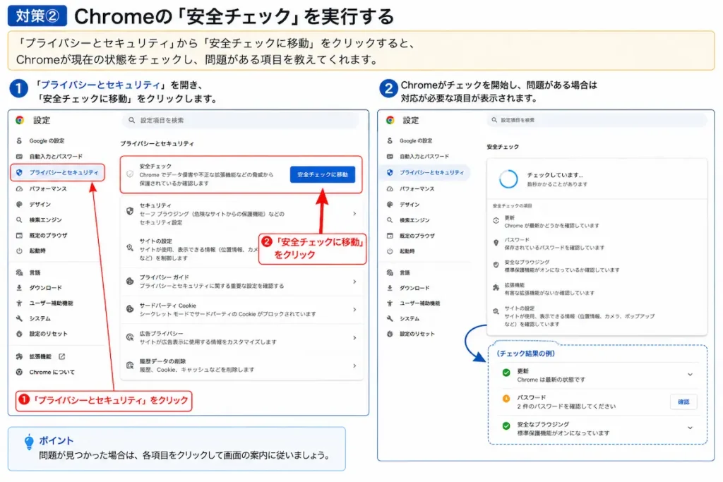Click the blue プライバシーとセキュリティ link in step 1 text
The width and height of the screenshot is (723, 482).
point(100,85)
